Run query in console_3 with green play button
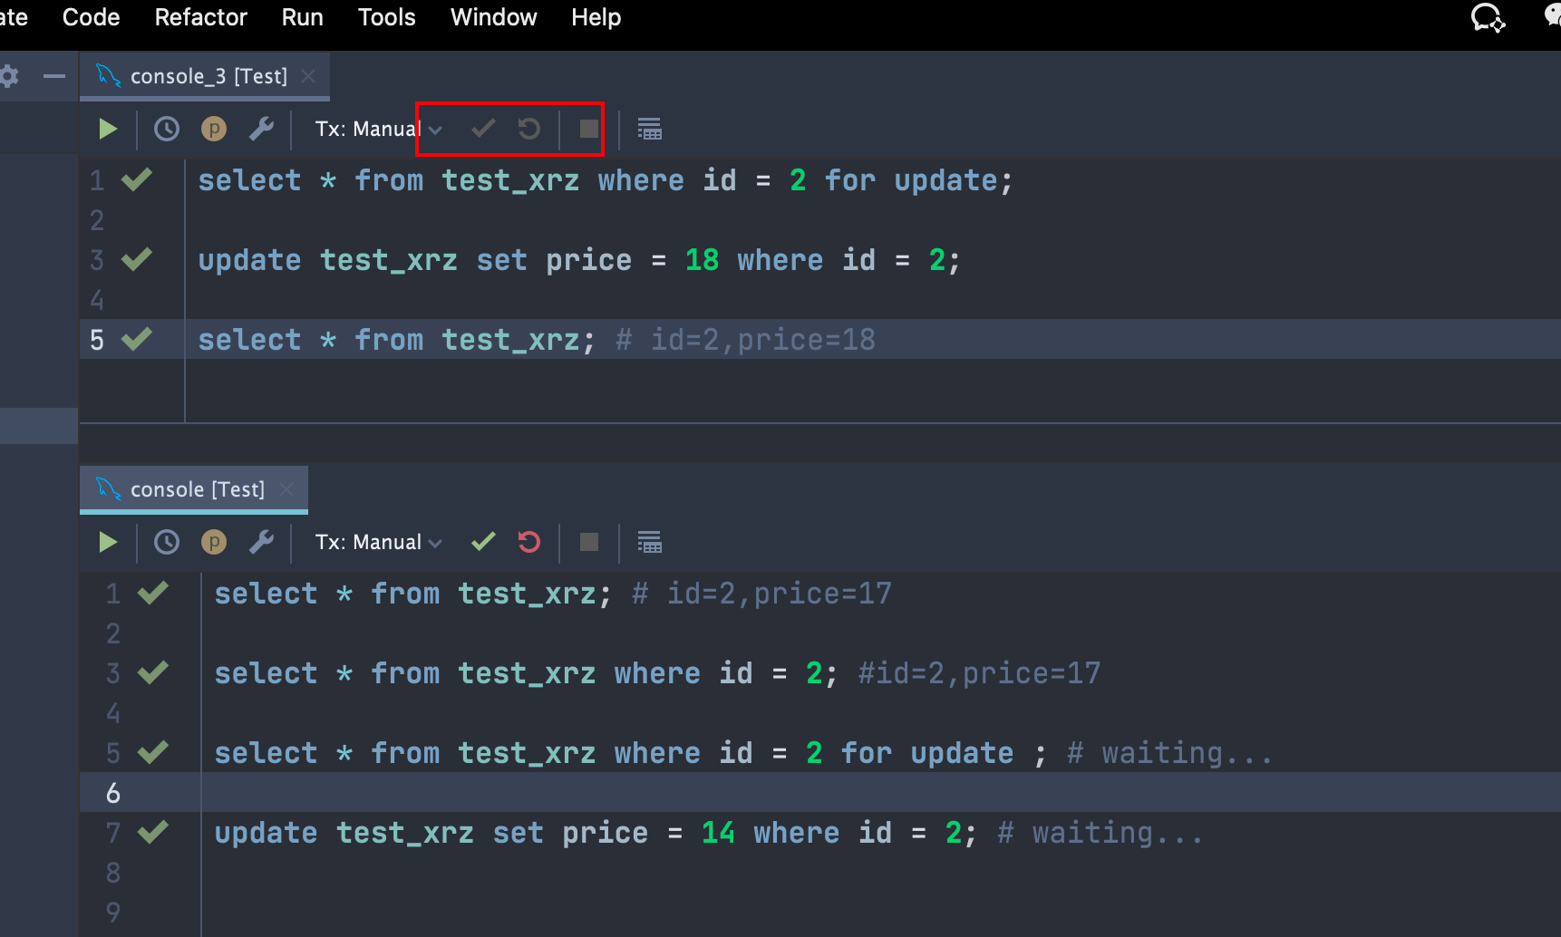Screen dimensions: 1561x937 point(108,130)
